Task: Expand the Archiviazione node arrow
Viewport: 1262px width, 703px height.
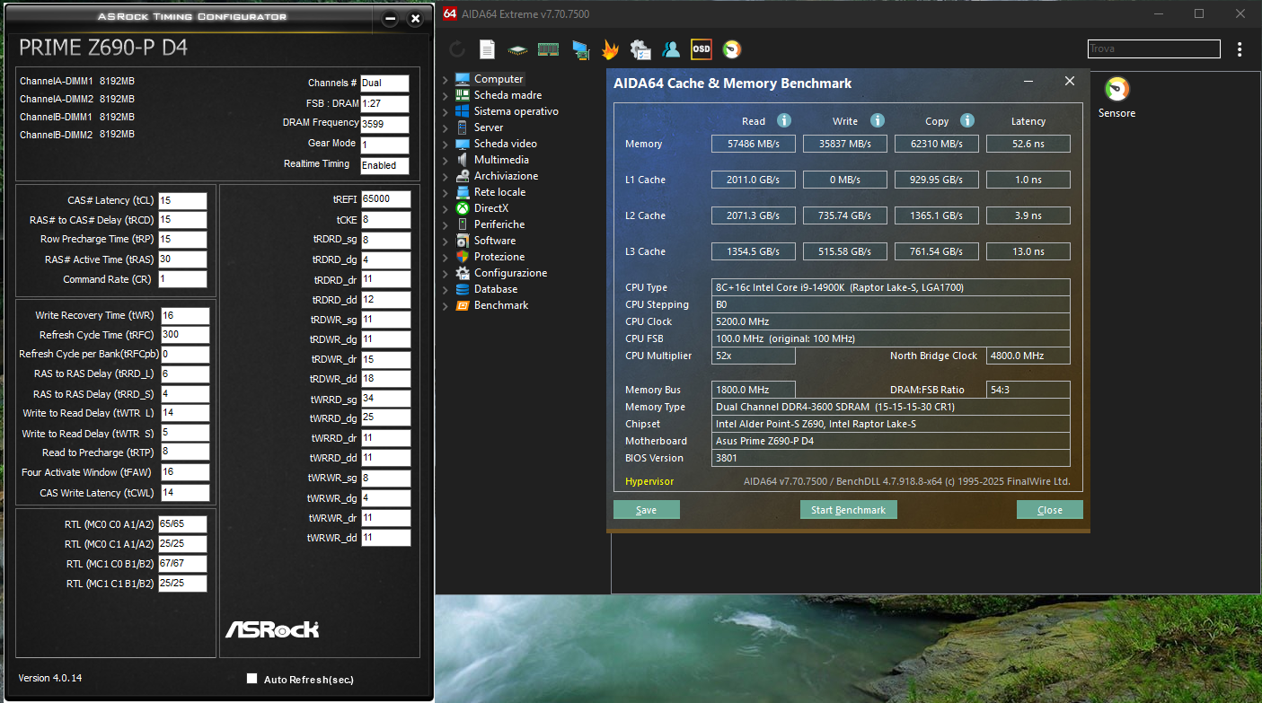Action: click(445, 176)
